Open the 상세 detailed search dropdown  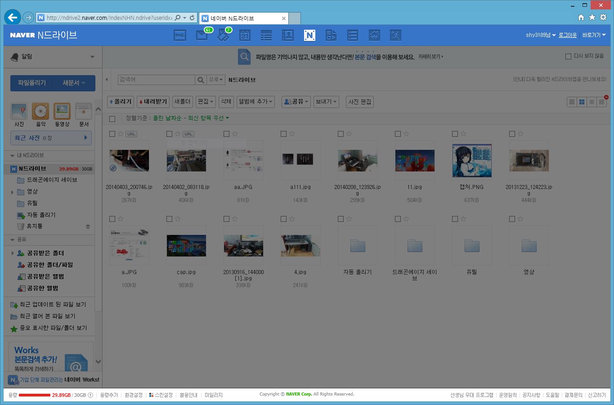coord(216,80)
